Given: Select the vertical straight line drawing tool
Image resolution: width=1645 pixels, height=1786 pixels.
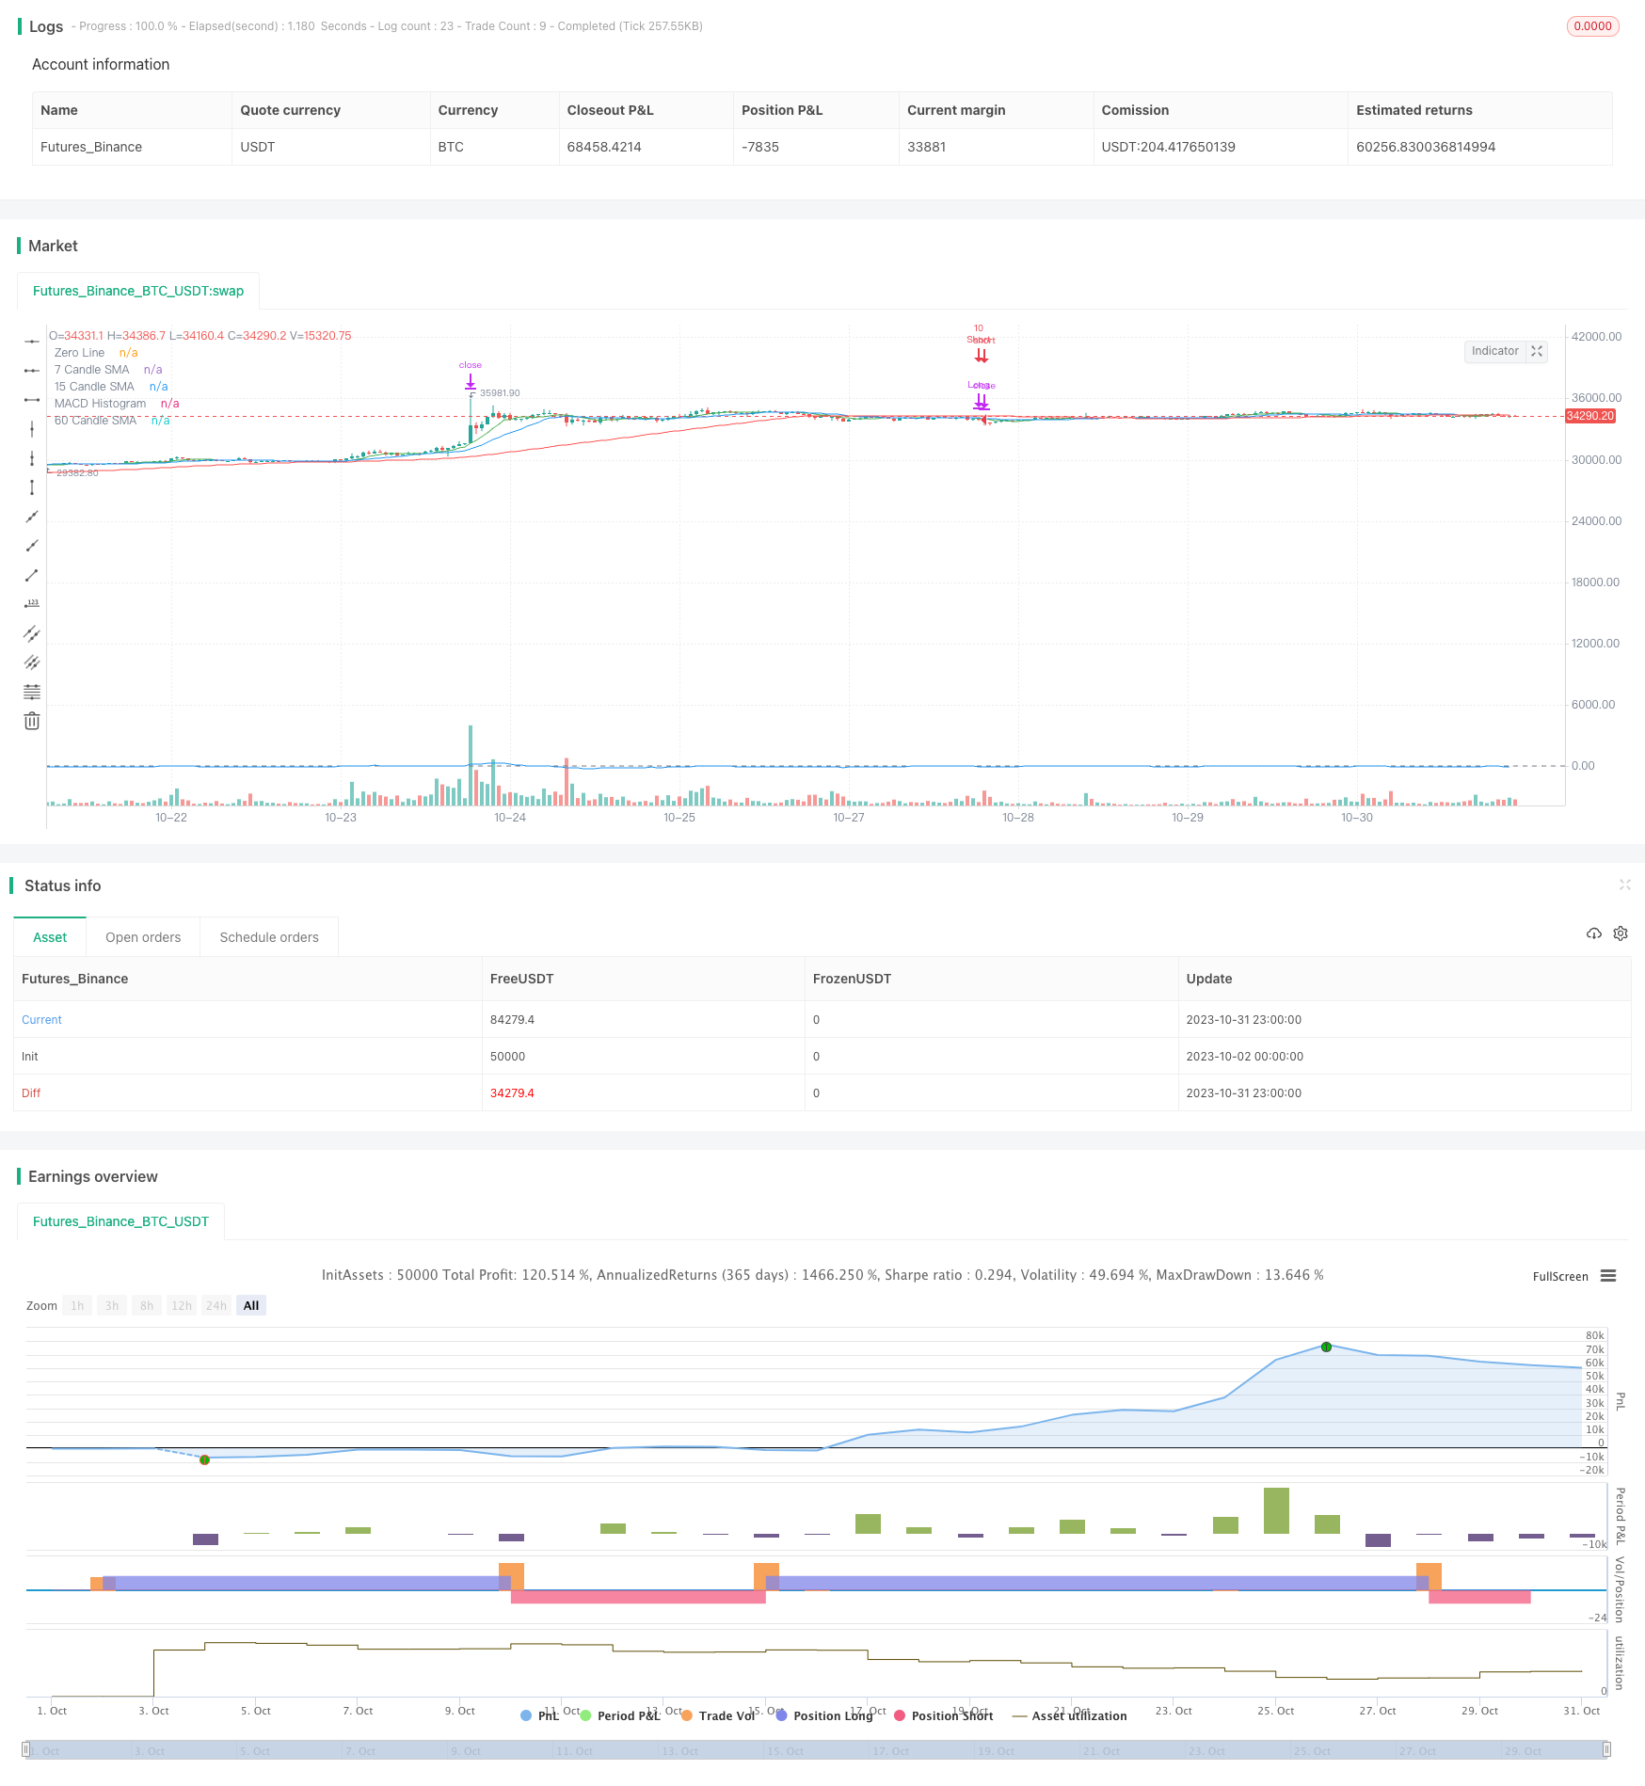Looking at the screenshot, I should (32, 428).
